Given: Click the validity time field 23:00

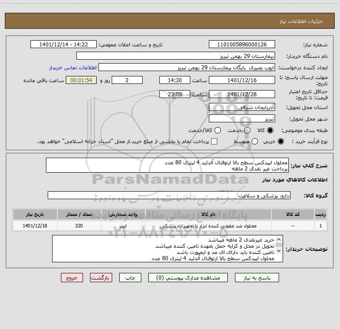Looking at the screenshot, I should [175, 94].
